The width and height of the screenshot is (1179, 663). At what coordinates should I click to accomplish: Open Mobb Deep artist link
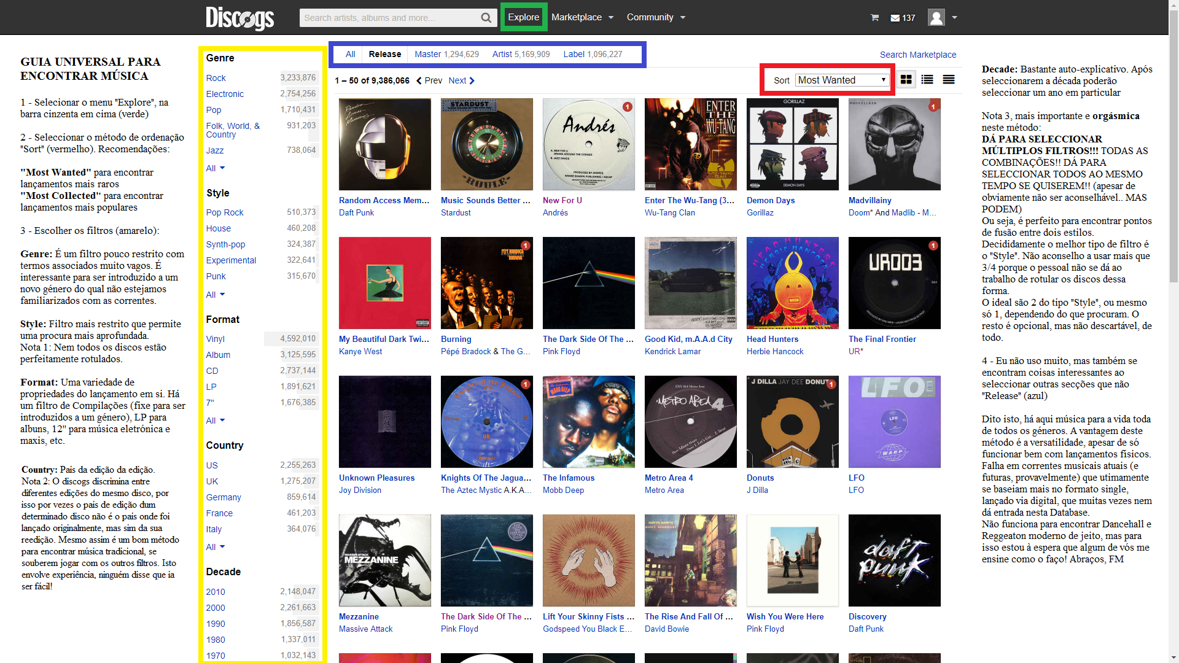563,490
